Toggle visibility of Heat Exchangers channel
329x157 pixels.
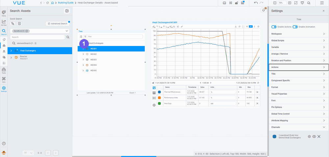pos(314,137)
